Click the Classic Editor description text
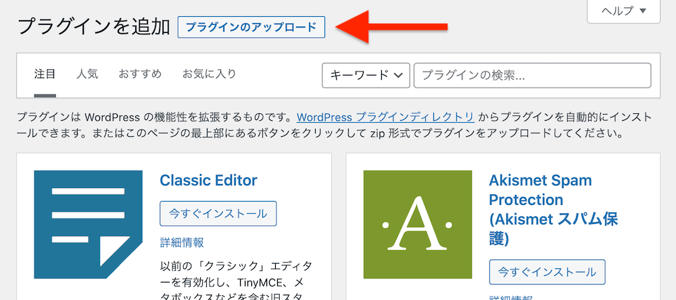Viewport: 676px width, 300px height. pos(235,279)
